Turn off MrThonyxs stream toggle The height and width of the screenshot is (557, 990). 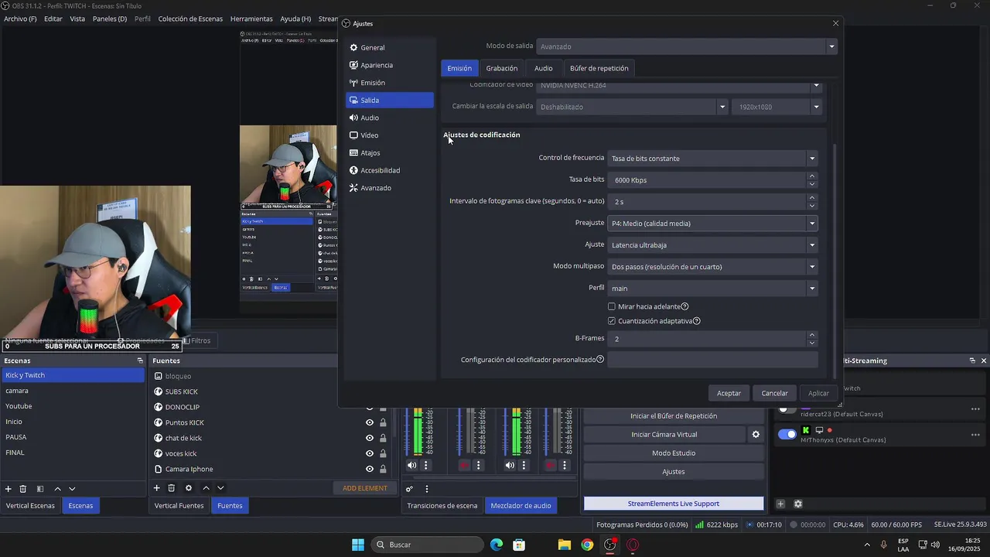(787, 434)
